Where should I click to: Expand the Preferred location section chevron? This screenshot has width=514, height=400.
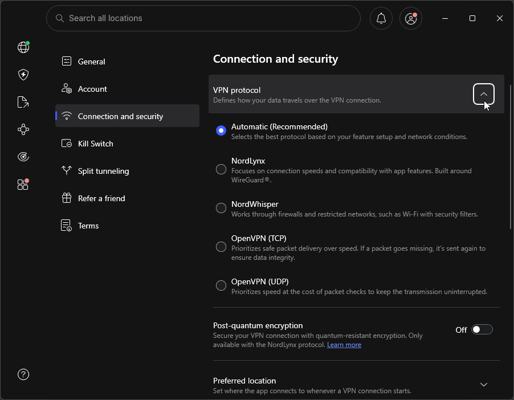[x=484, y=385]
